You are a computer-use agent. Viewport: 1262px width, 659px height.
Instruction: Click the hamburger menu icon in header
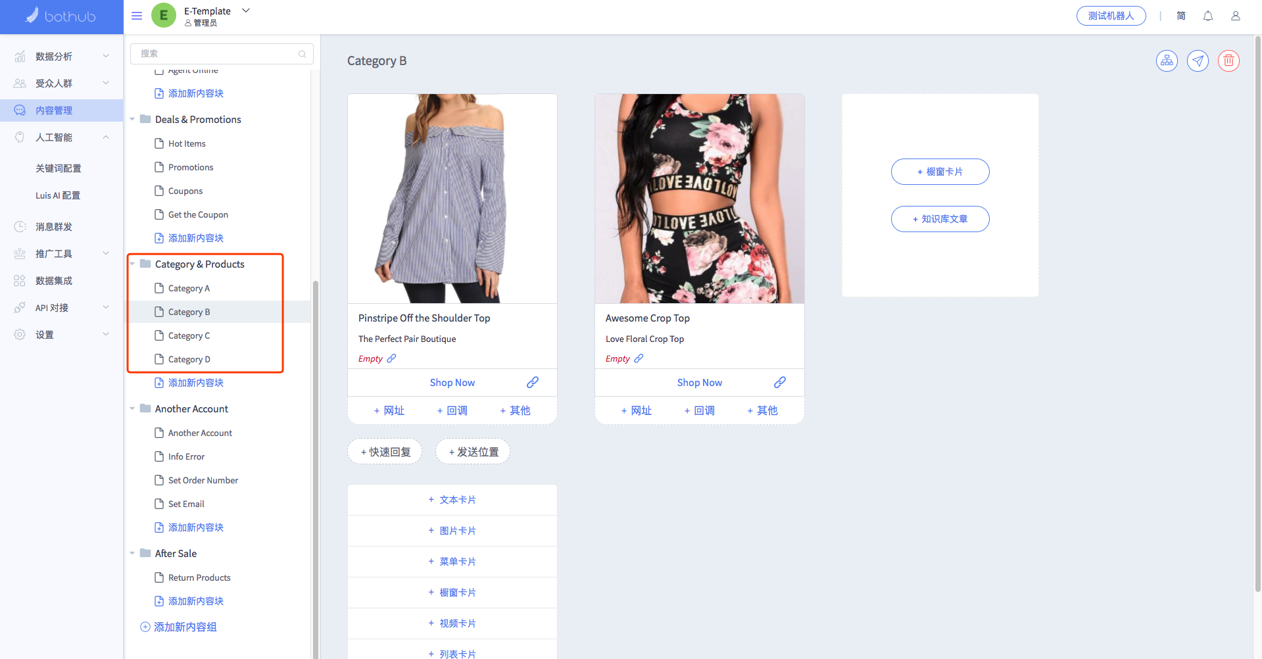137,16
